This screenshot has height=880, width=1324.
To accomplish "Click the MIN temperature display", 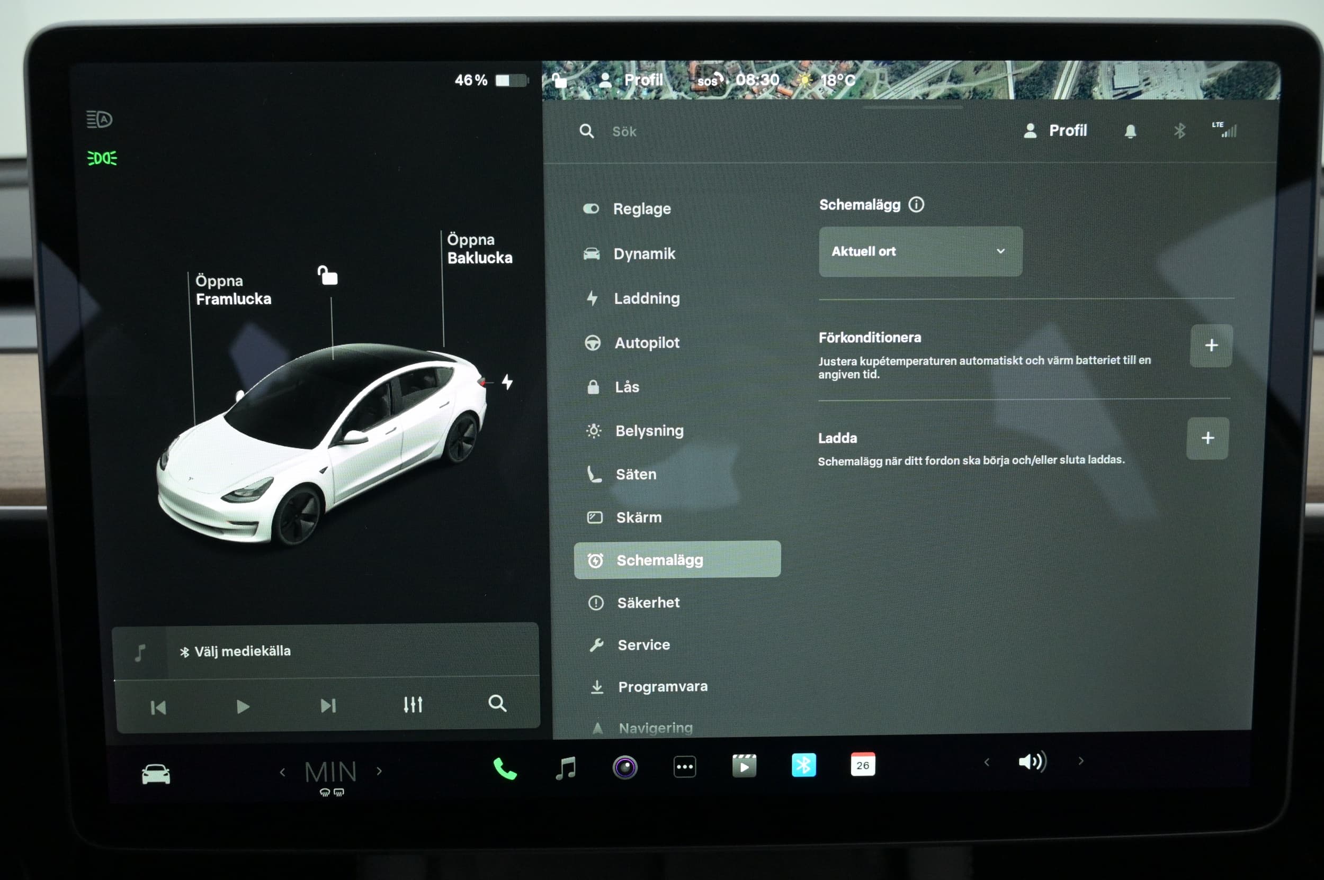I will pyautogui.click(x=330, y=772).
